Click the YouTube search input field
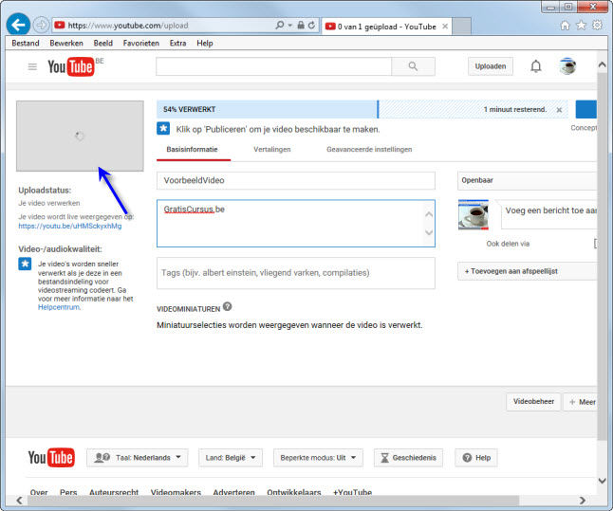613x511 pixels. point(273,66)
